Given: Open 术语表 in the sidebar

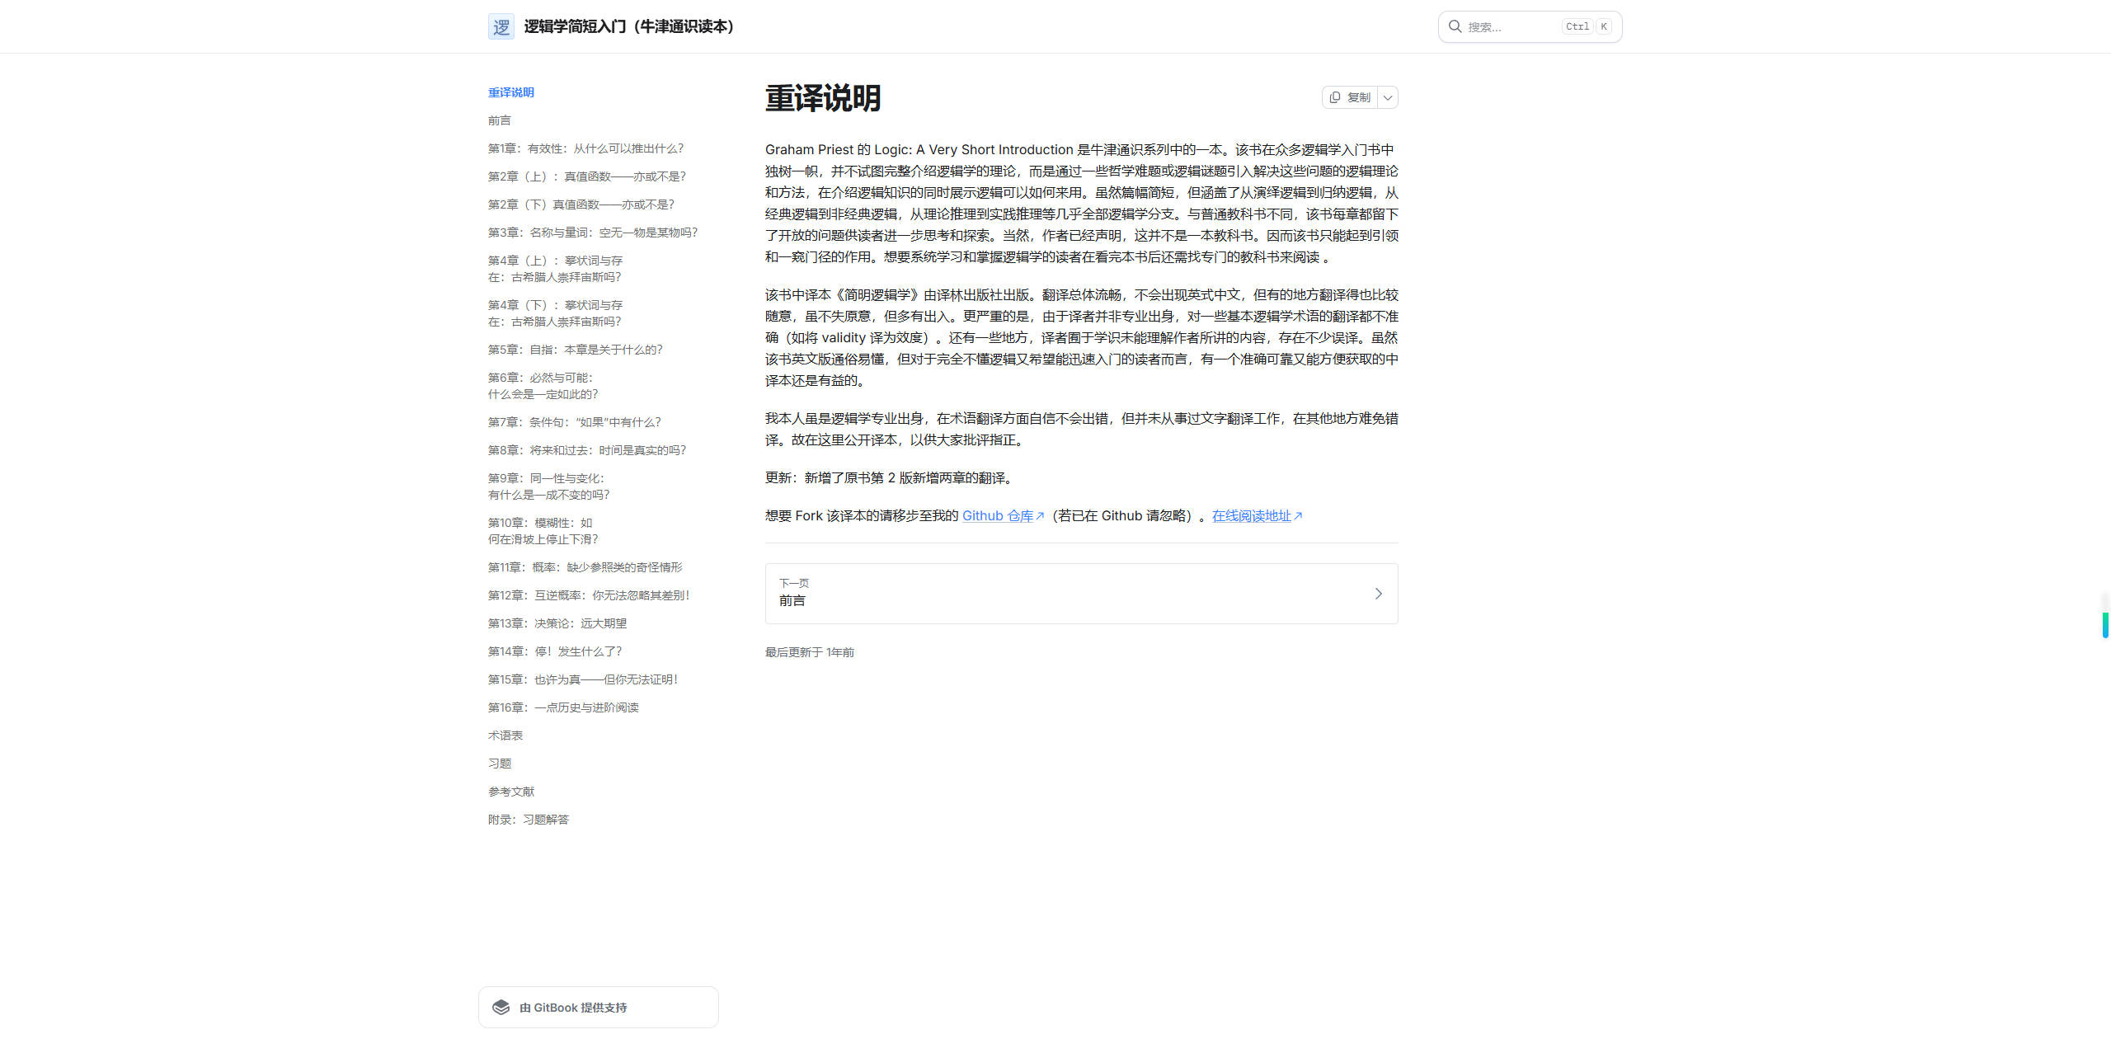Looking at the screenshot, I should (x=505, y=735).
